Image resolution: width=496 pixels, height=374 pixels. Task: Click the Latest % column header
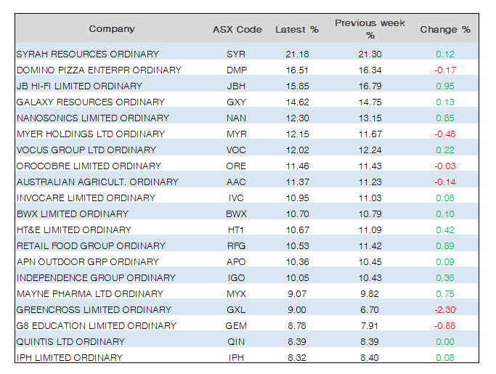[x=296, y=30]
